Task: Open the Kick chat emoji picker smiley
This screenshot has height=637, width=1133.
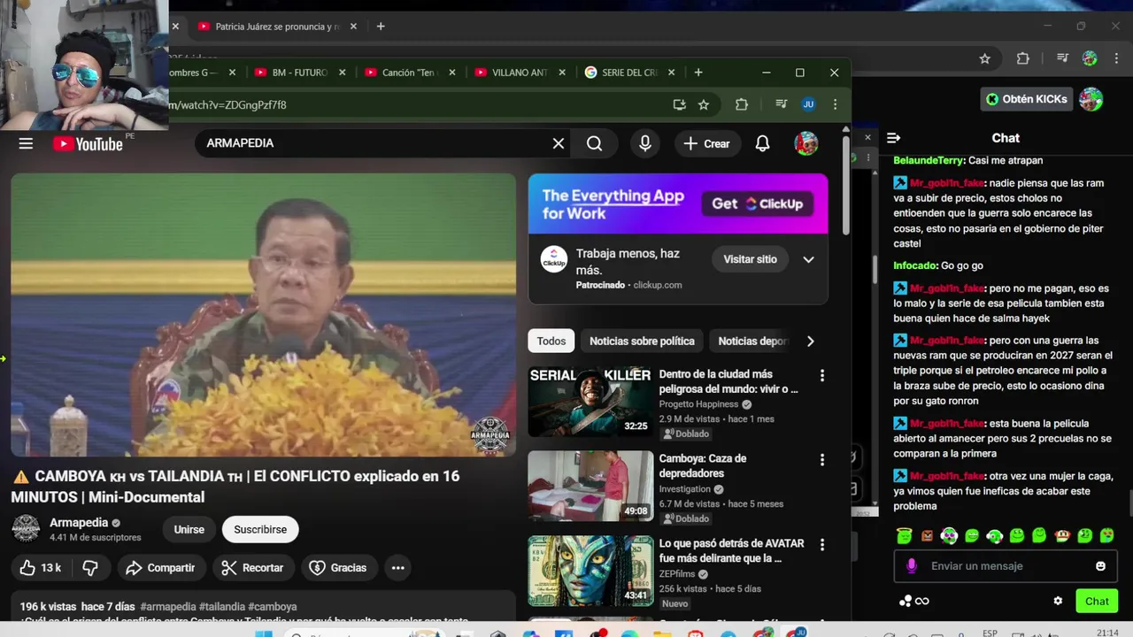Action: coord(1100,566)
